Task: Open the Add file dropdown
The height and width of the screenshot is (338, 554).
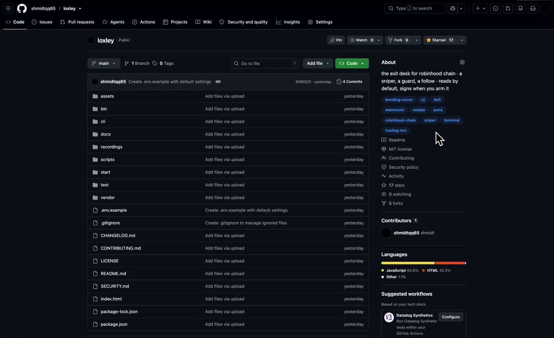Action: [x=318, y=63]
